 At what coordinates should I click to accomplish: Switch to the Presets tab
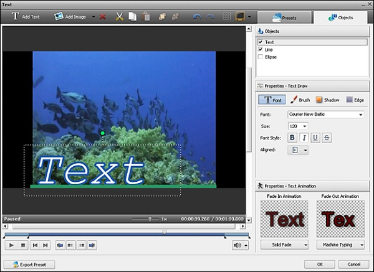click(x=284, y=17)
